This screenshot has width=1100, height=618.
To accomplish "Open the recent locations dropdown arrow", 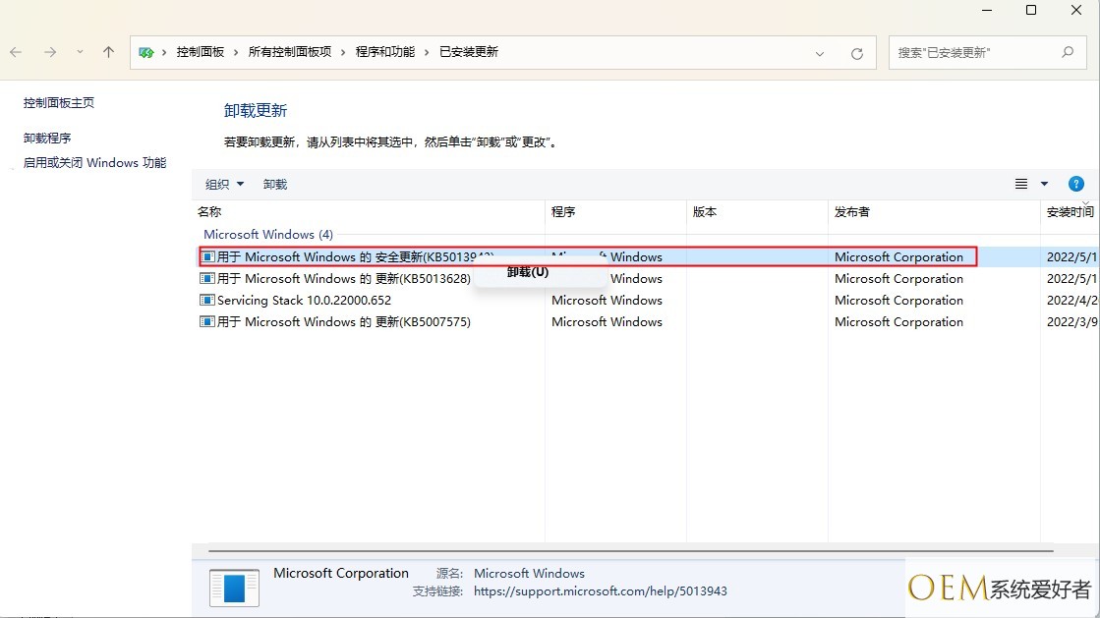I will tap(80, 52).
